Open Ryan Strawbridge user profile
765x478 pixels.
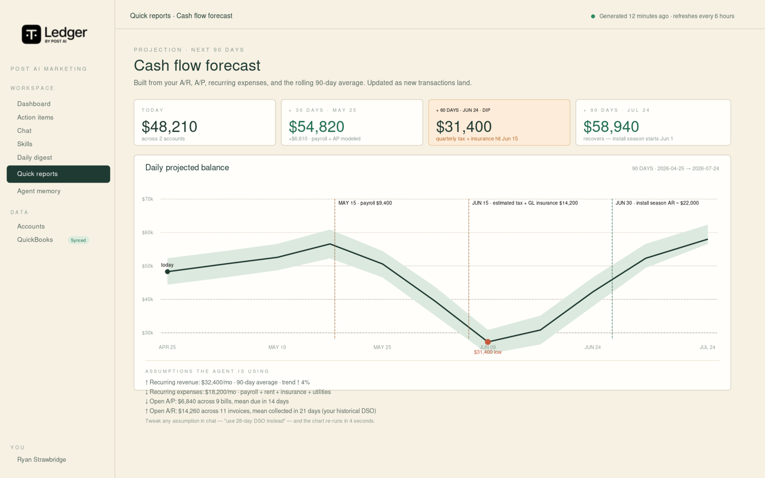click(x=42, y=459)
